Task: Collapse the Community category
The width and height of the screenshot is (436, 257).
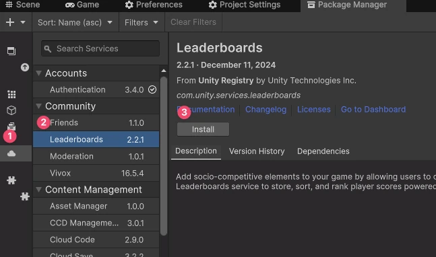Action: (38, 106)
